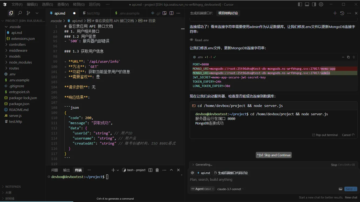Toggle the secondary sidebar visibility
The image size is (360, 202).
pos(314,4)
